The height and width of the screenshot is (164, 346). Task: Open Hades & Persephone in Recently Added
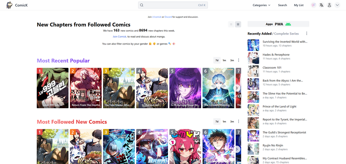[276, 55]
